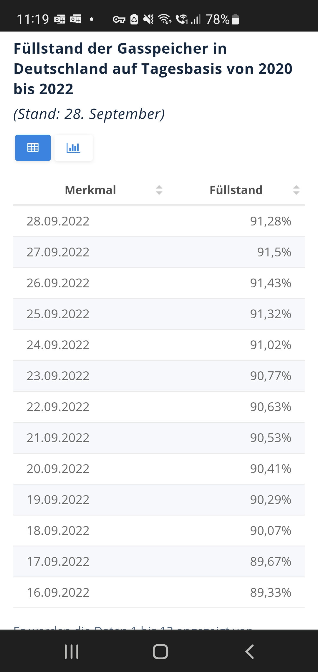Switch to bar chart view icon
This screenshot has width=318, height=672.
pyautogui.click(x=74, y=148)
